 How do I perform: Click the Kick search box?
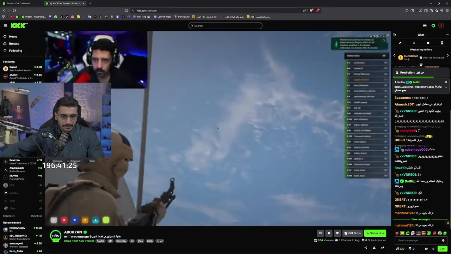(x=225, y=25)
